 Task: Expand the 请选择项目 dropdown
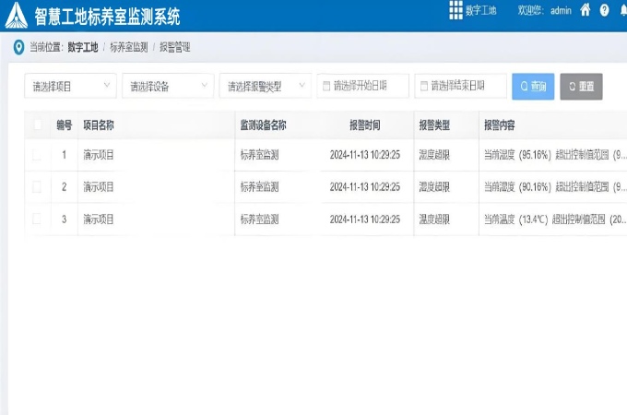click(70, 87)
